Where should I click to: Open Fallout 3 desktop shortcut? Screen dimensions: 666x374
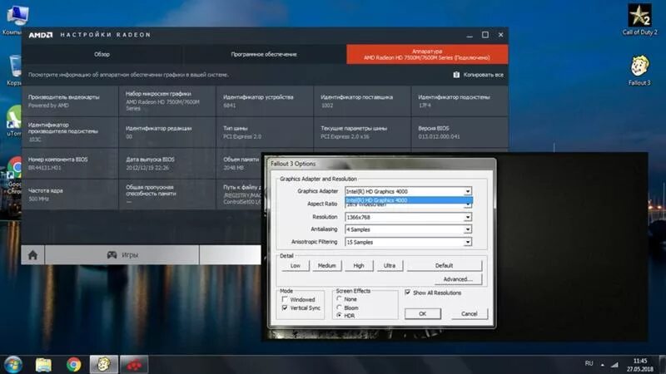click(639, 70)
